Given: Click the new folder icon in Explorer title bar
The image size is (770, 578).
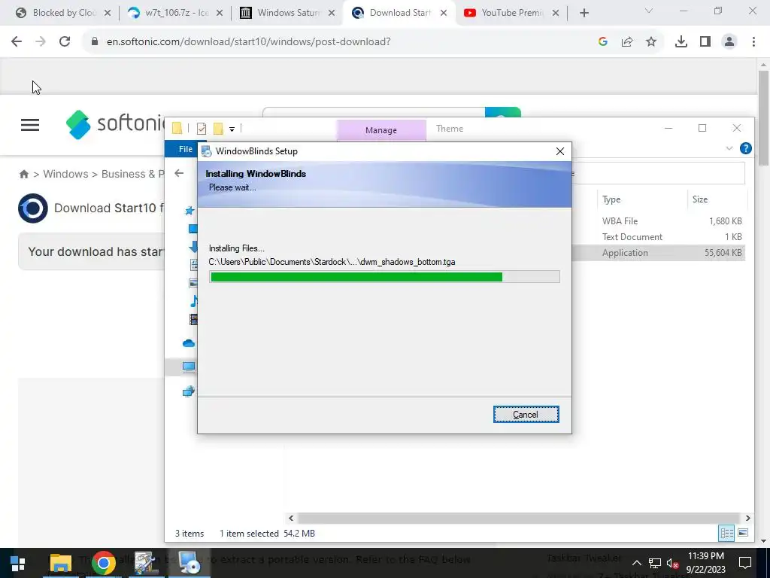Looking at the screenshot, I should point(219,129).
